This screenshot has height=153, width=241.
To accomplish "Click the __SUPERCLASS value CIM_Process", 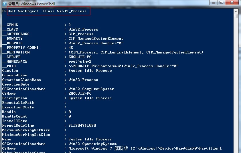I will 81,34.
